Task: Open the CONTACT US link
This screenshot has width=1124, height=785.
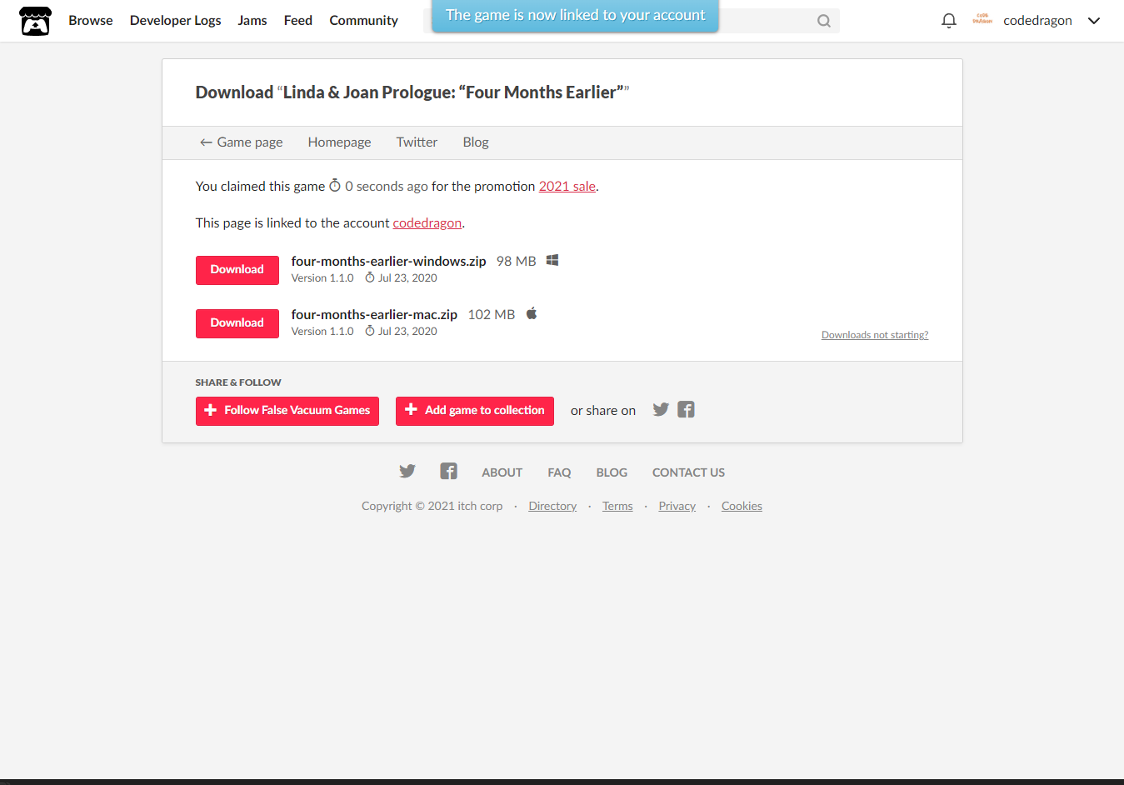Action: click(688, 472)
